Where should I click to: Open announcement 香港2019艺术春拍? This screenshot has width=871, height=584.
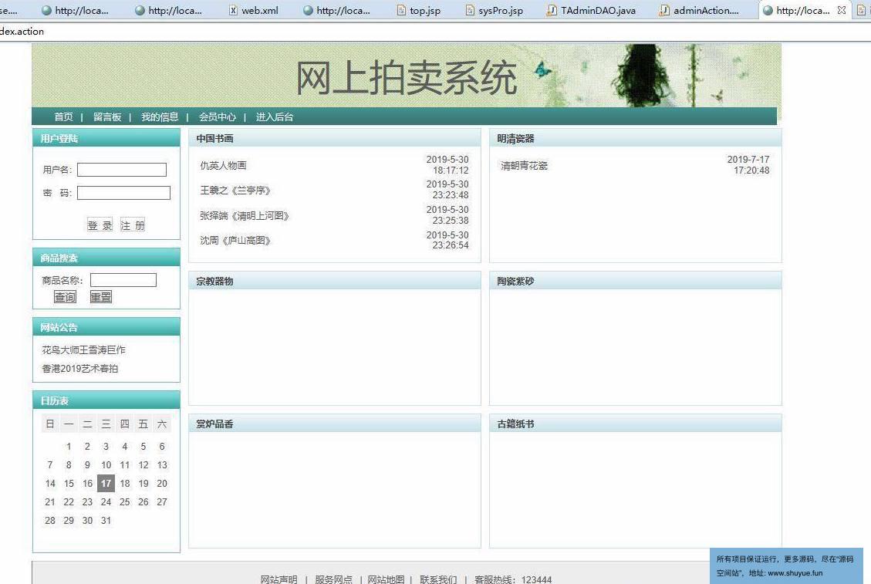tap(80, 369)
